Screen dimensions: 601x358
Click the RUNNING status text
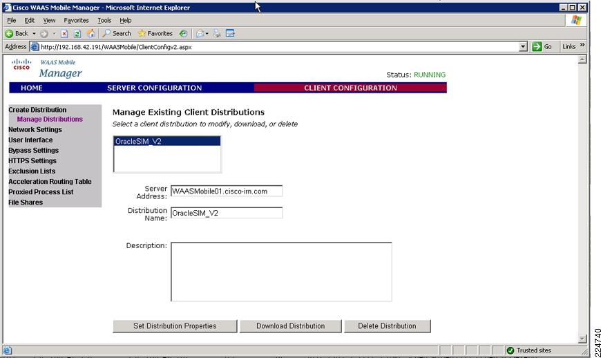(x=430, y=75)
